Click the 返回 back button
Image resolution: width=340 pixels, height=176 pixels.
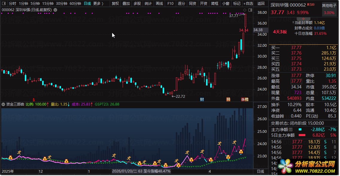click(261, 4)
